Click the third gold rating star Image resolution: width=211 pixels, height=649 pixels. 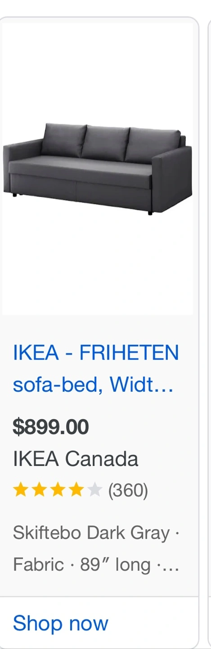[58, 489]
